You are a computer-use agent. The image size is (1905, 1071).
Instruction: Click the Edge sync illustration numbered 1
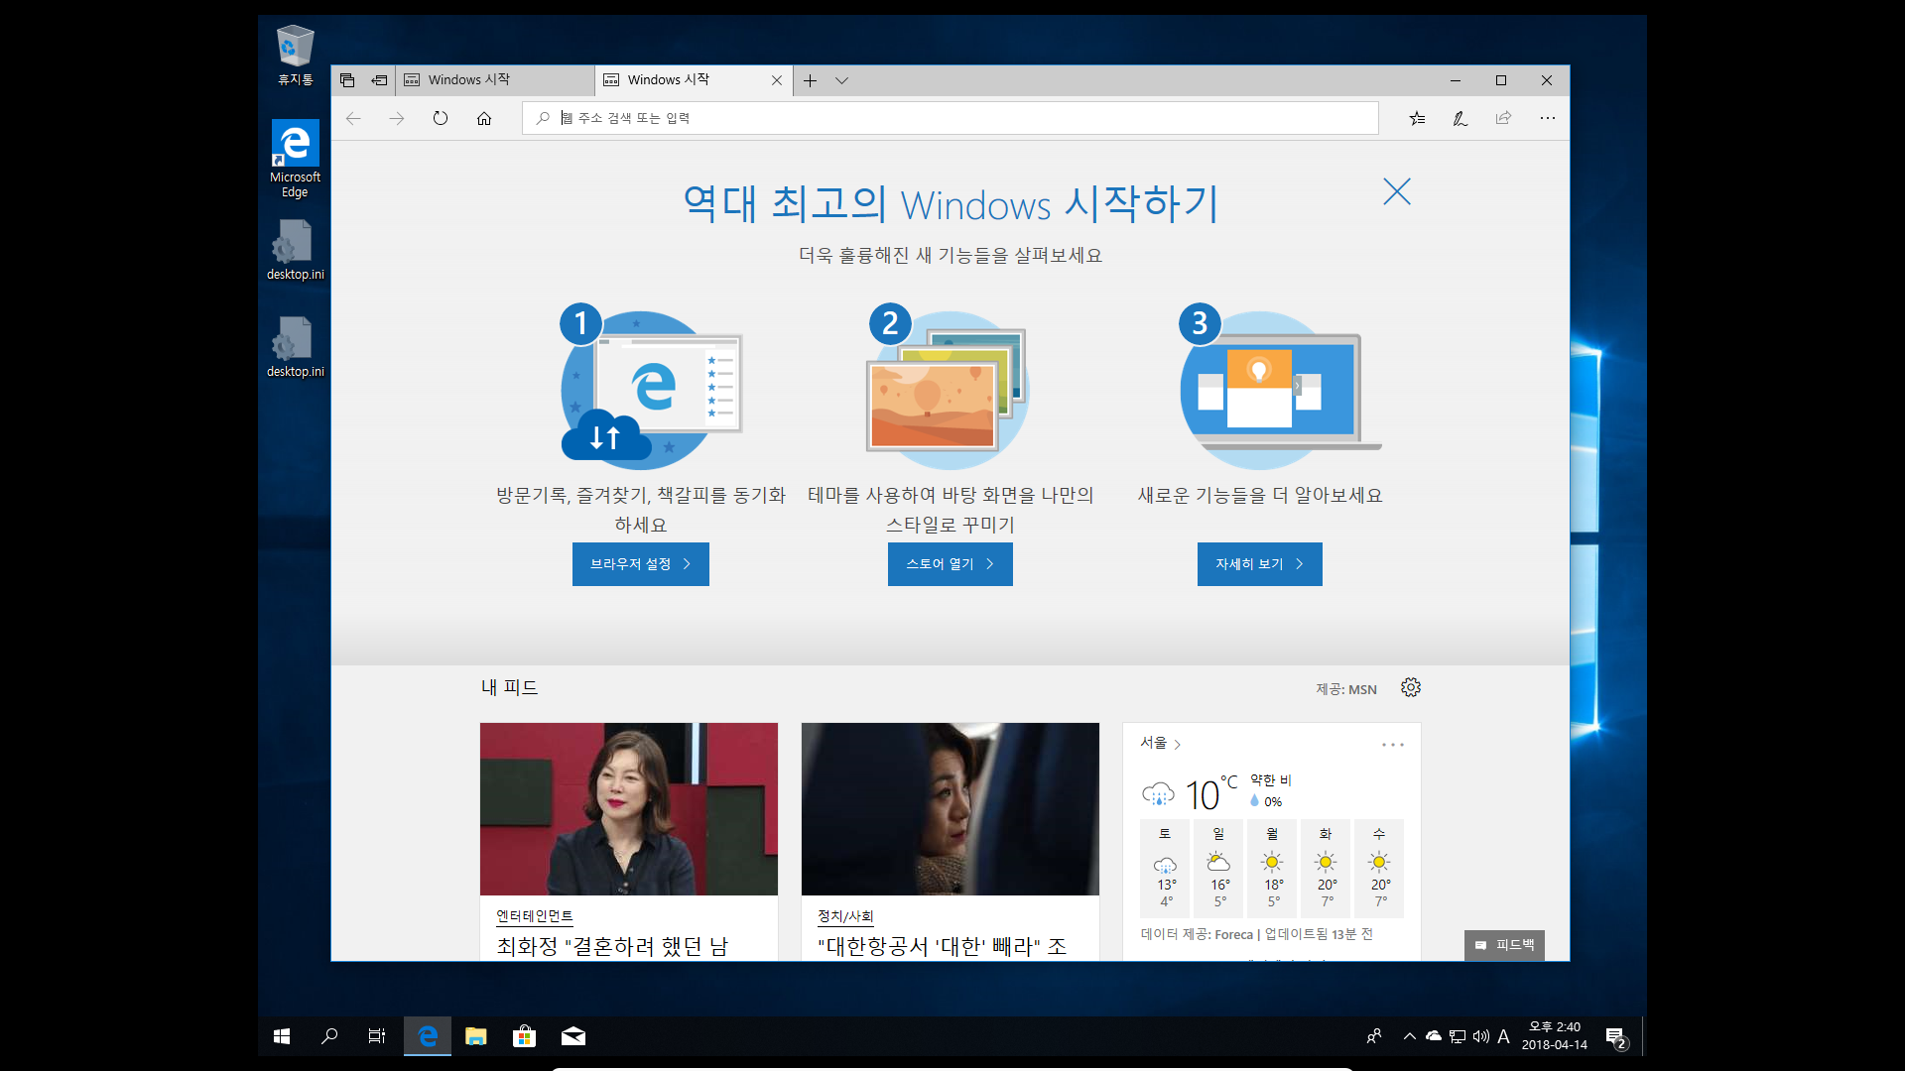click(x=651, y=388)
